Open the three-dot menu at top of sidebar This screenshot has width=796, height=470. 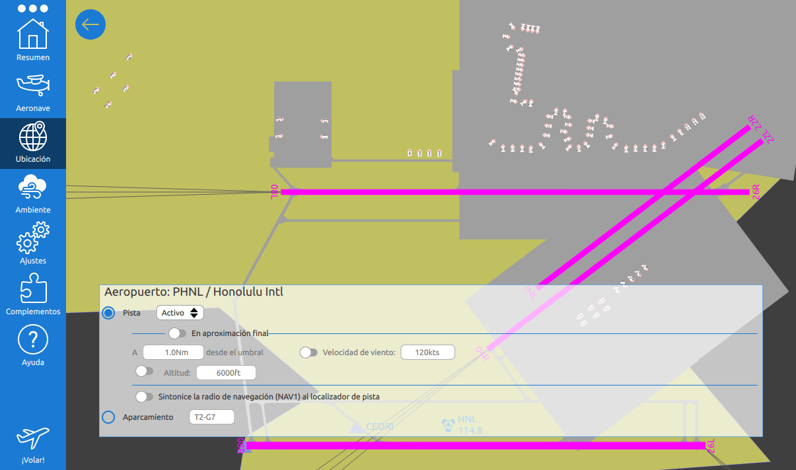tap(33, 9)
